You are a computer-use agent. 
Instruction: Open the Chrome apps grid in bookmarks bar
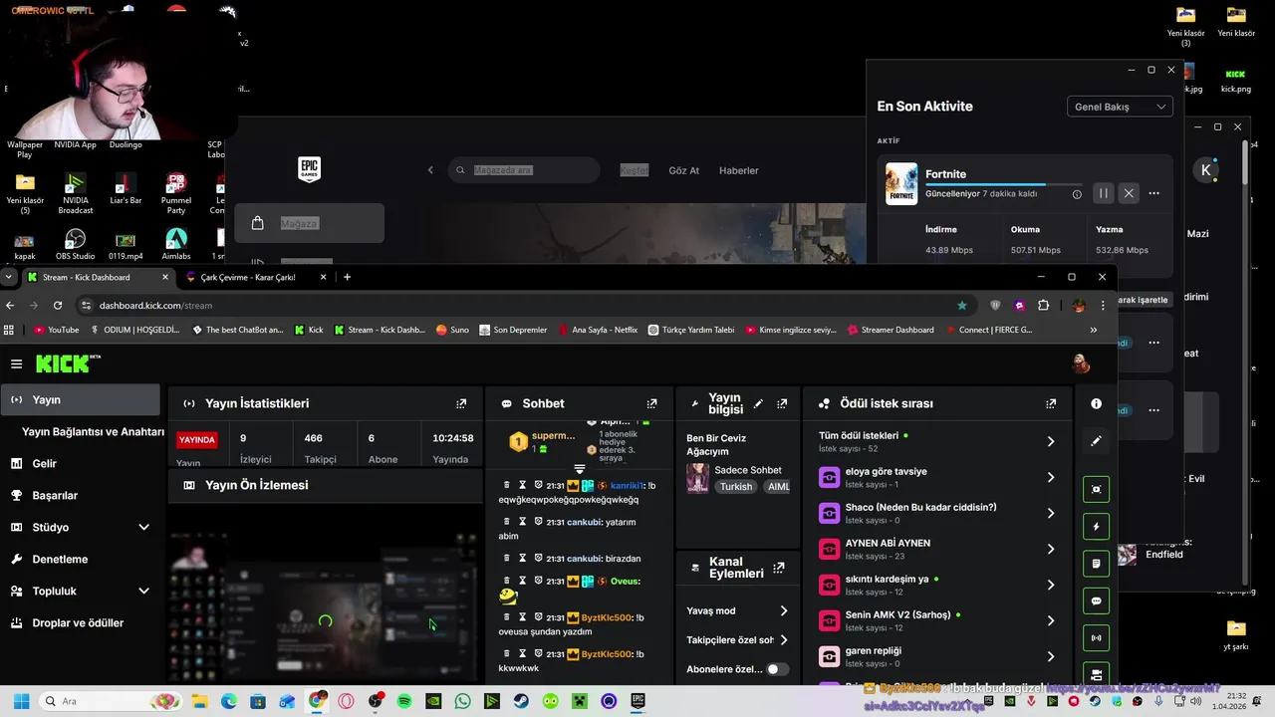(9, 330)
